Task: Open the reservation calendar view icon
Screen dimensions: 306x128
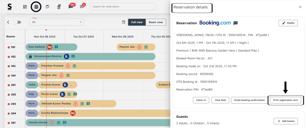Action: [x=36, y=7]
